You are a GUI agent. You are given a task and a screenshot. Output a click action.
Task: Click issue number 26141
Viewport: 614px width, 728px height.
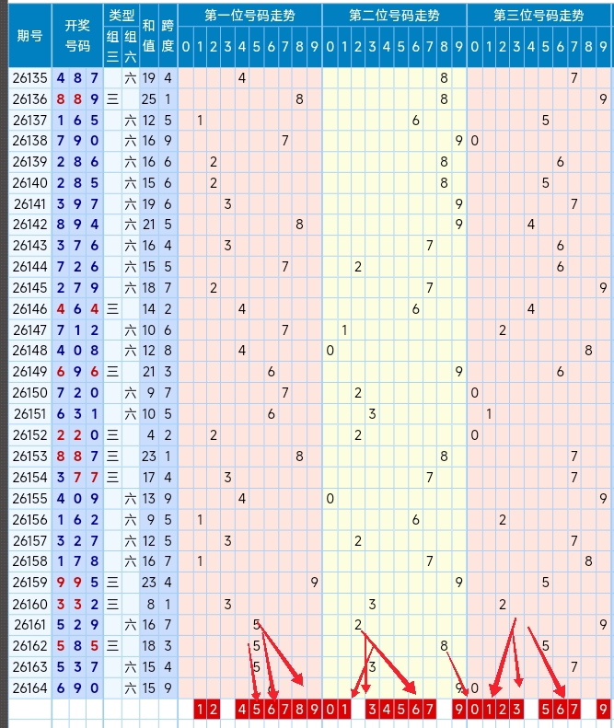pos(30,203)
